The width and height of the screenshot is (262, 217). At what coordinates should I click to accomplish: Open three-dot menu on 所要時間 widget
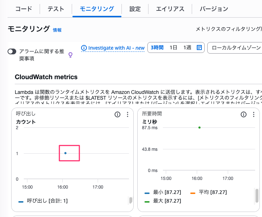pos(254,114)
